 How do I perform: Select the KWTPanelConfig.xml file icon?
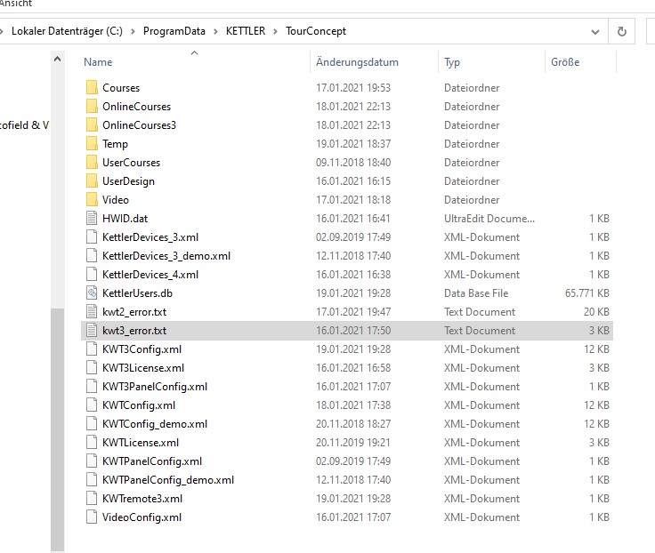point(92,461)
